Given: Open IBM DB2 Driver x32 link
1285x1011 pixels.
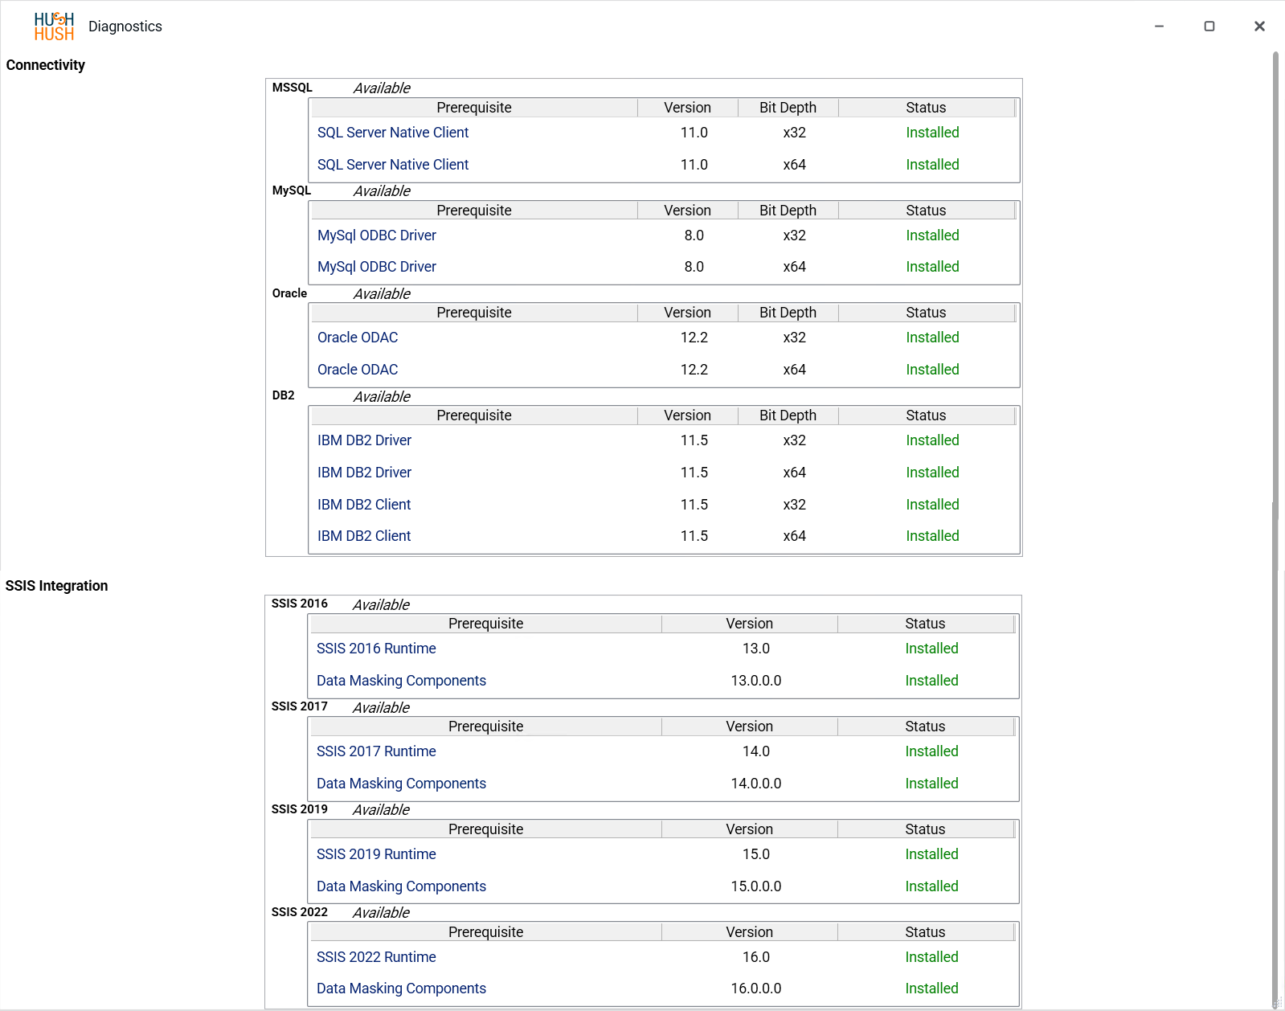Looking at the screenshot, I should 364,440.
